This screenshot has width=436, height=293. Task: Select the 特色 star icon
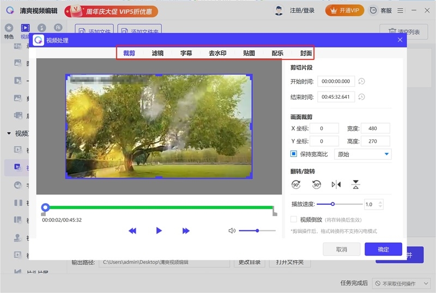pos(9,28)
